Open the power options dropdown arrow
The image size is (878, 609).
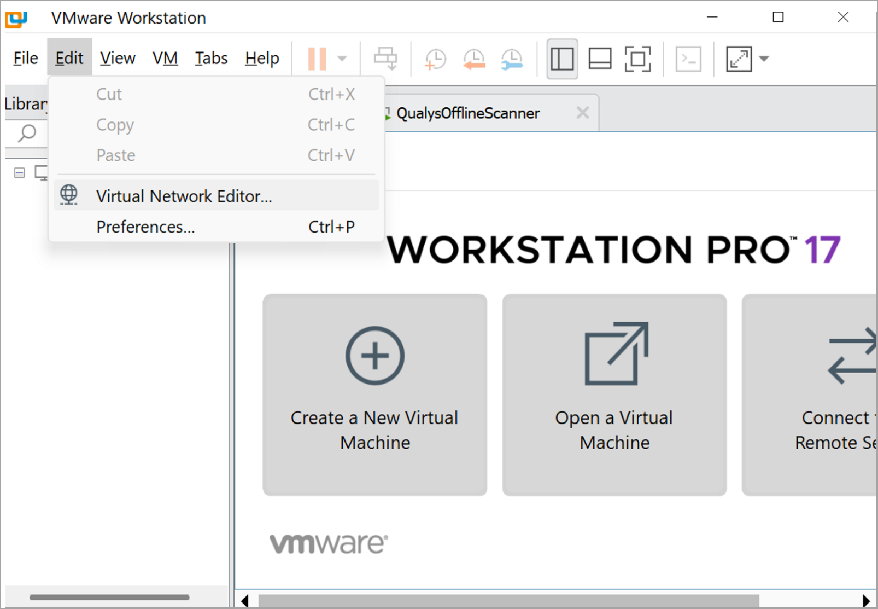coord(342,59)
